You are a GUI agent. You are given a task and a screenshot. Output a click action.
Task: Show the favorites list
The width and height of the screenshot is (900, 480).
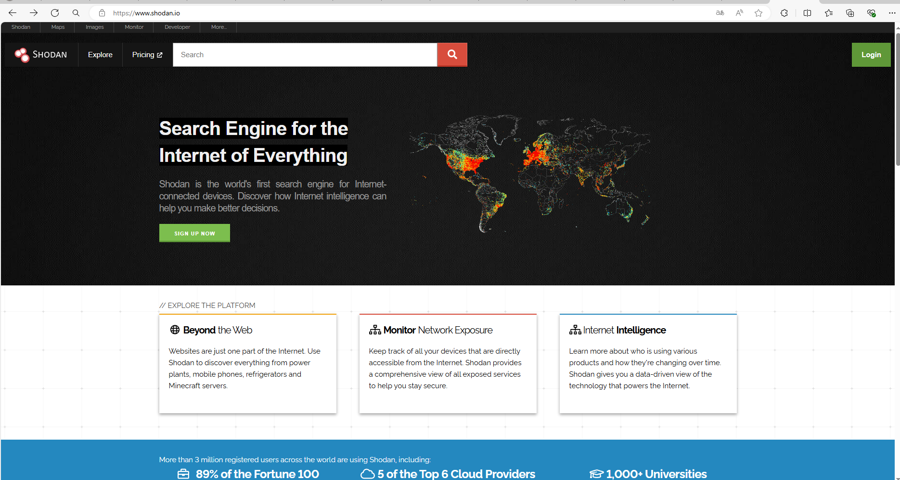coord(829,13)
